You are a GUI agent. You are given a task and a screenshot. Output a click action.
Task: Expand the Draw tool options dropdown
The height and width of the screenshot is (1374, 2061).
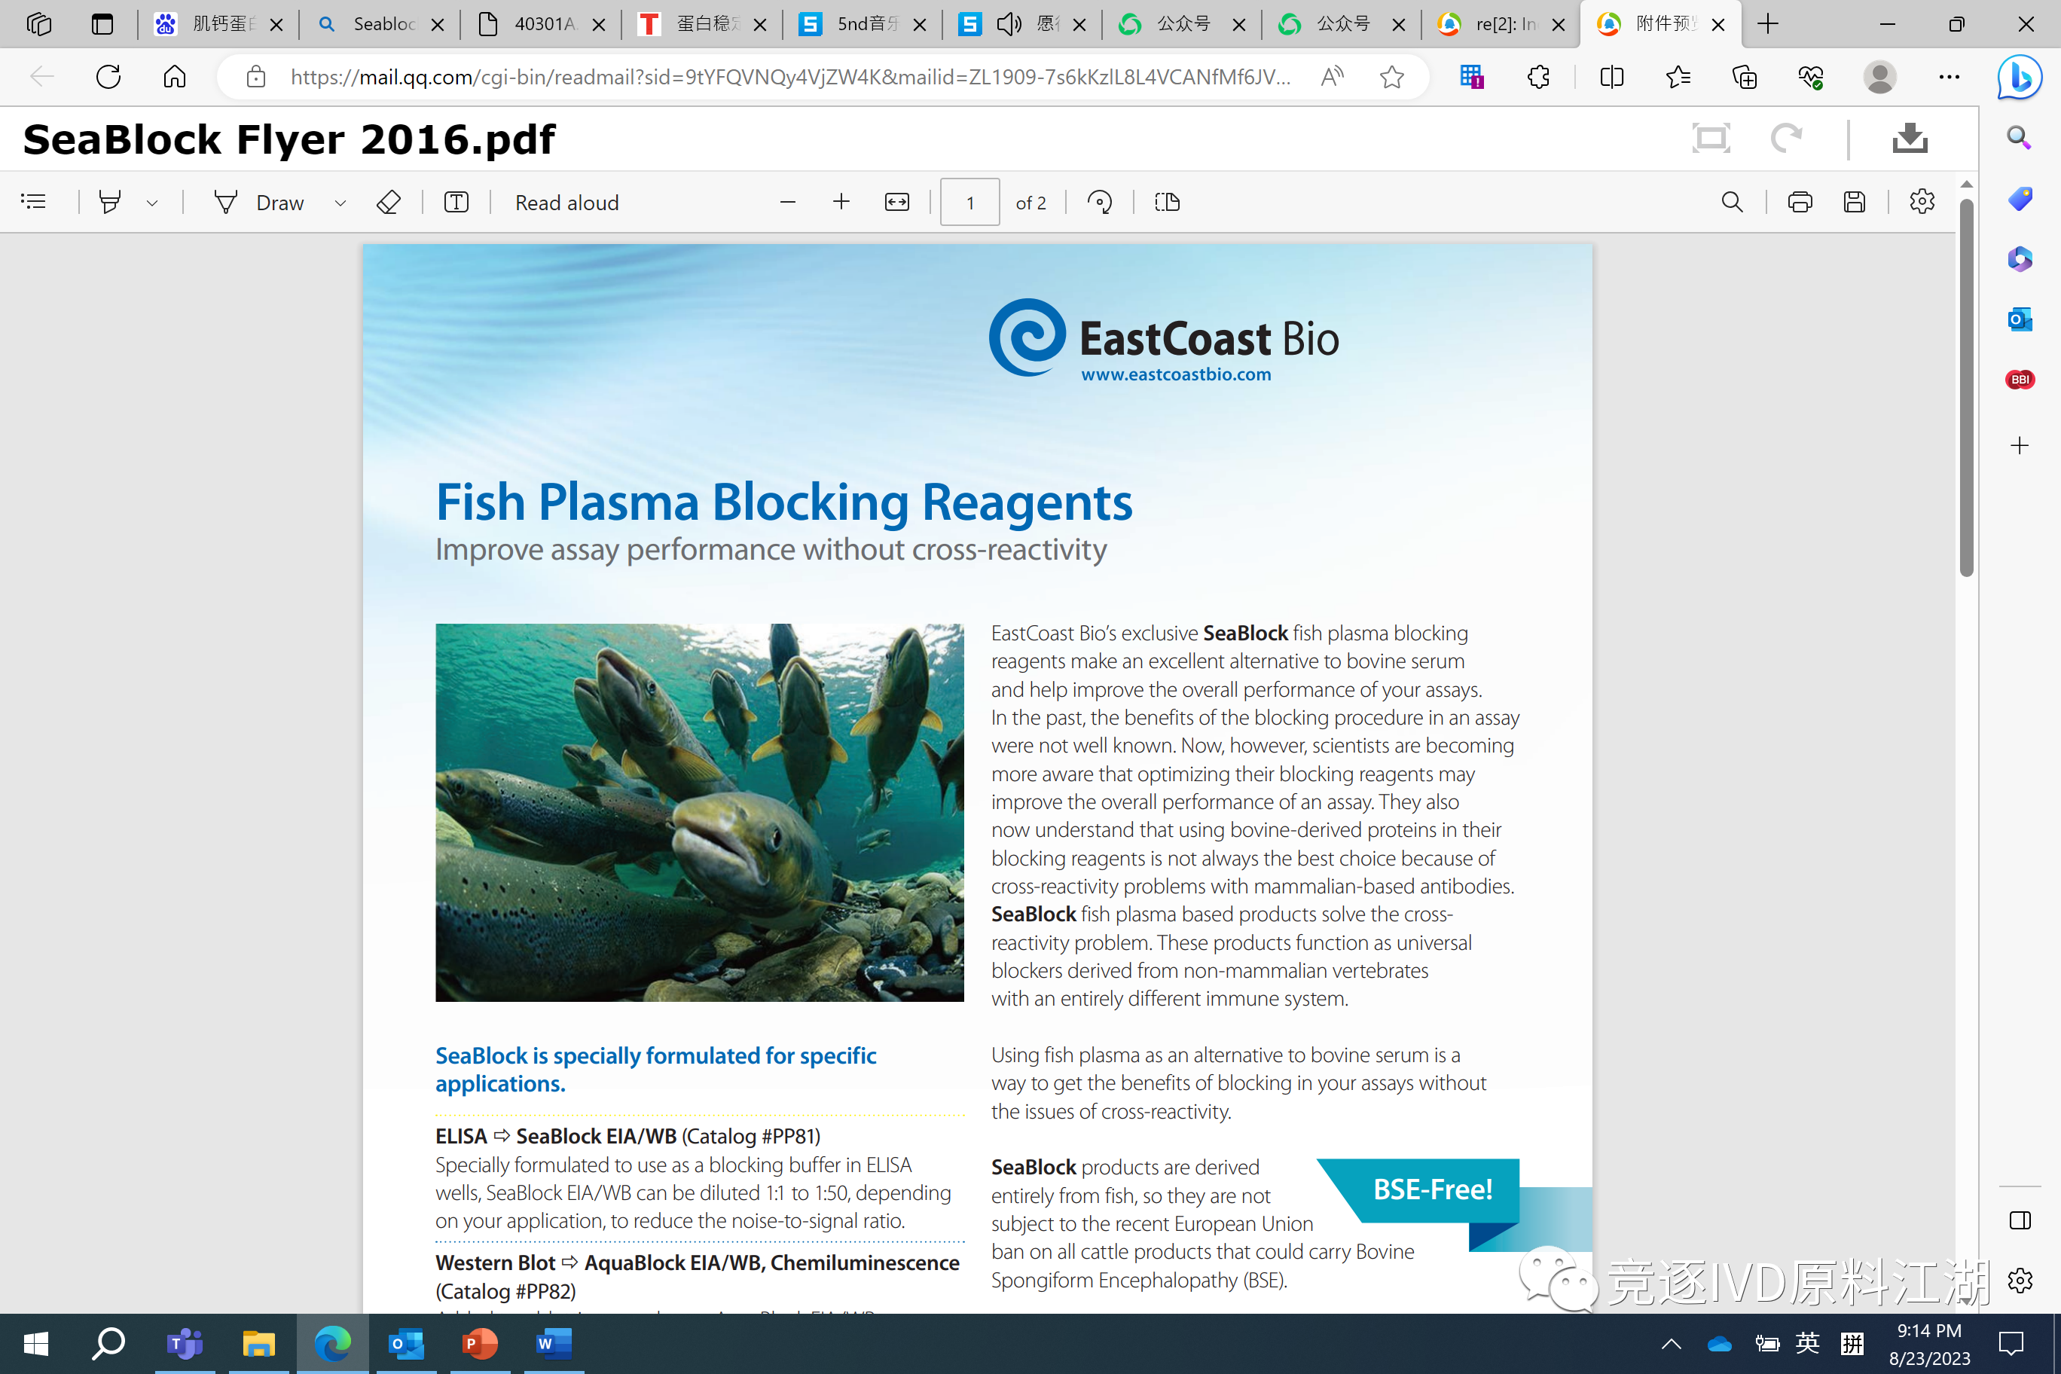[x=341, y=203]
